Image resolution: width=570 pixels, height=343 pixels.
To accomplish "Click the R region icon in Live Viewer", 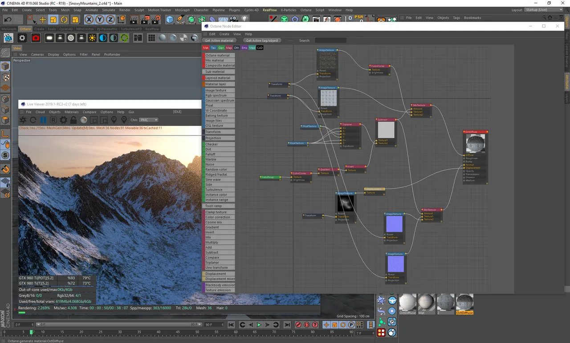I will click(53, 120).
